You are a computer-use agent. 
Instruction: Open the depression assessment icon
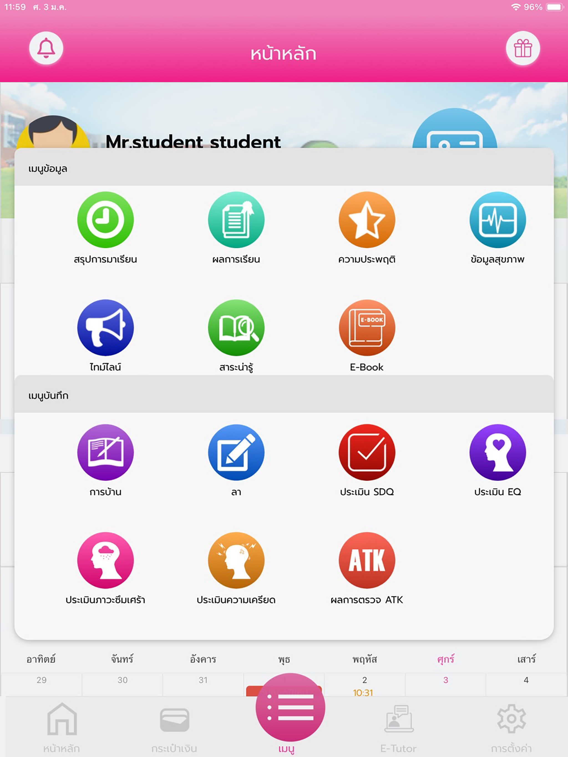pos(105,560)
